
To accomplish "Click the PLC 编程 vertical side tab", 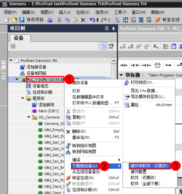I will tap(4, 69).
